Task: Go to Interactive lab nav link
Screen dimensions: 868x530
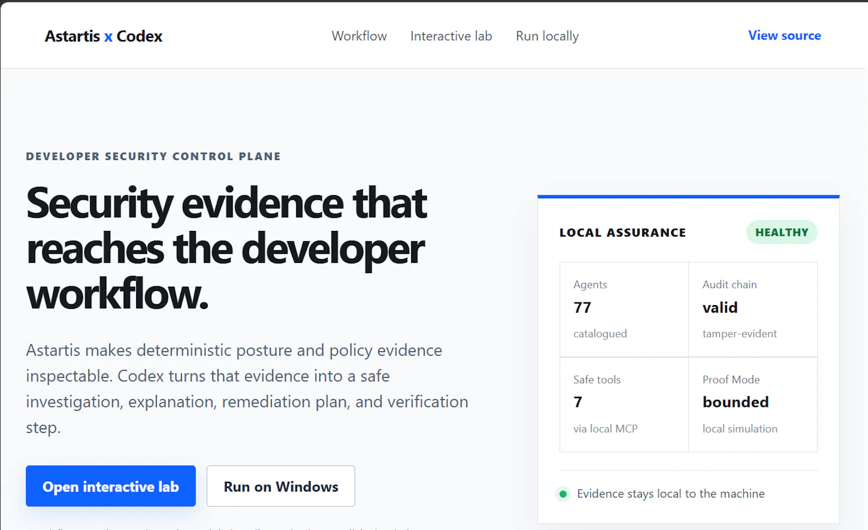Action: (451, 36)
